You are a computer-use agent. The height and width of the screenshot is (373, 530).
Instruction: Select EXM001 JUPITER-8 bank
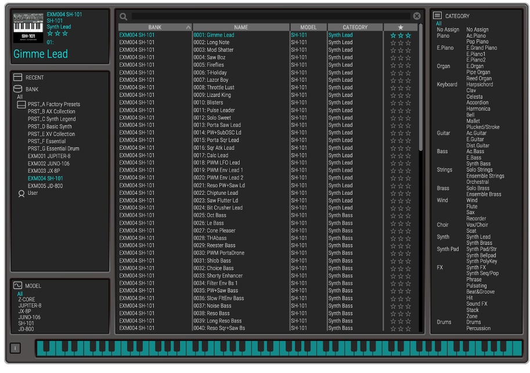coord(49,156)
